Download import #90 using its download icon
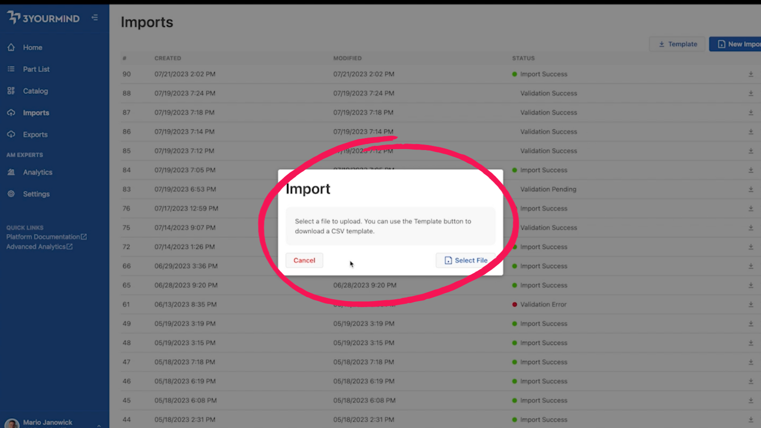761x428 pixels. 751,74
